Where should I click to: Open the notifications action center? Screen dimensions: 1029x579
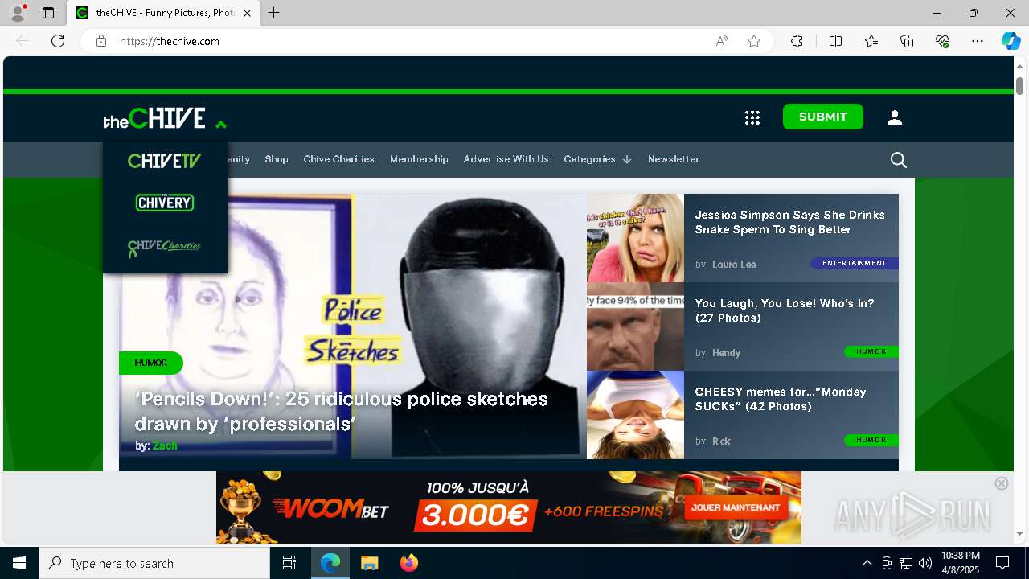point(1002,563)
